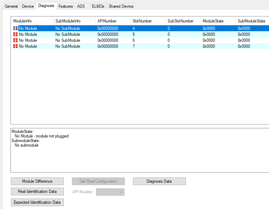
Task: Open the ADS tab
Action: click(81, 6)
